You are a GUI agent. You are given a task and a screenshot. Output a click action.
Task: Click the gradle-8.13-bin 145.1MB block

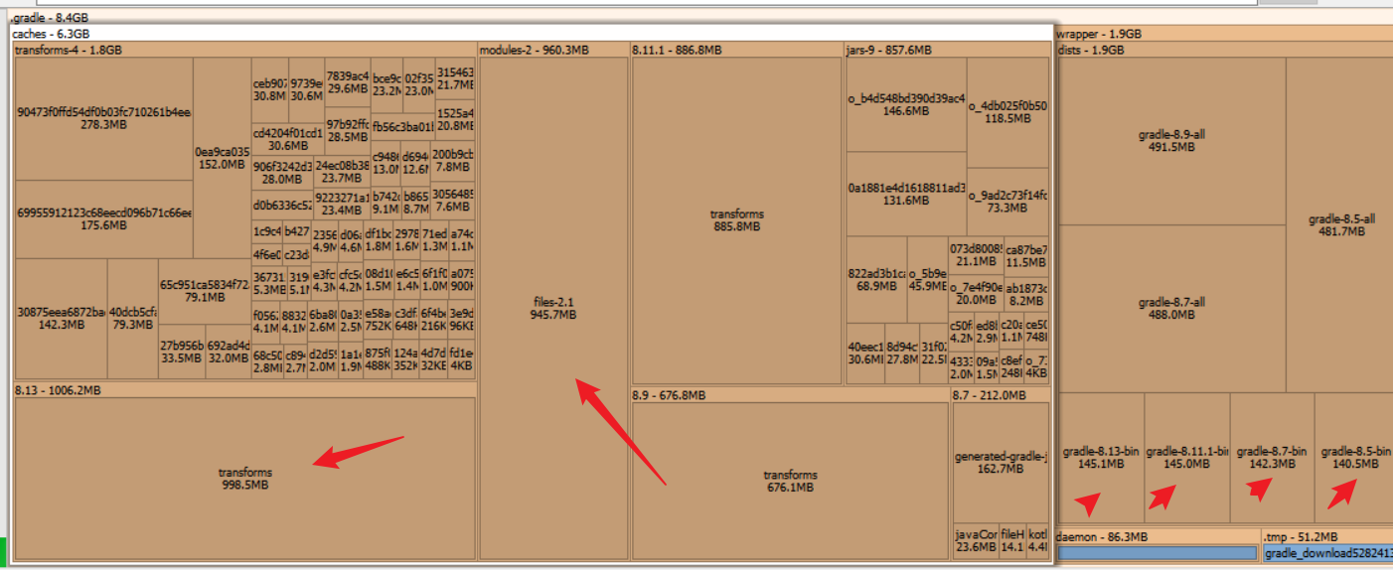click(x=1101, y=458)
